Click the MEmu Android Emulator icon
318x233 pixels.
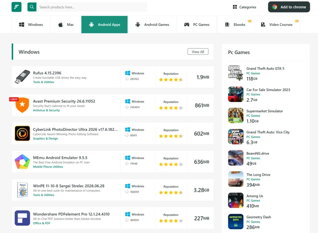tap(22, 161)
